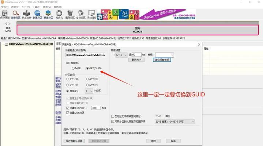Open the 帮助(H) menu
Viewport: 263px width, 146px height.
pos(58,7)
